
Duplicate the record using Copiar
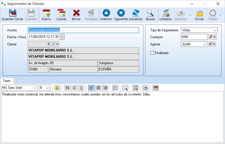coord(61,15)
